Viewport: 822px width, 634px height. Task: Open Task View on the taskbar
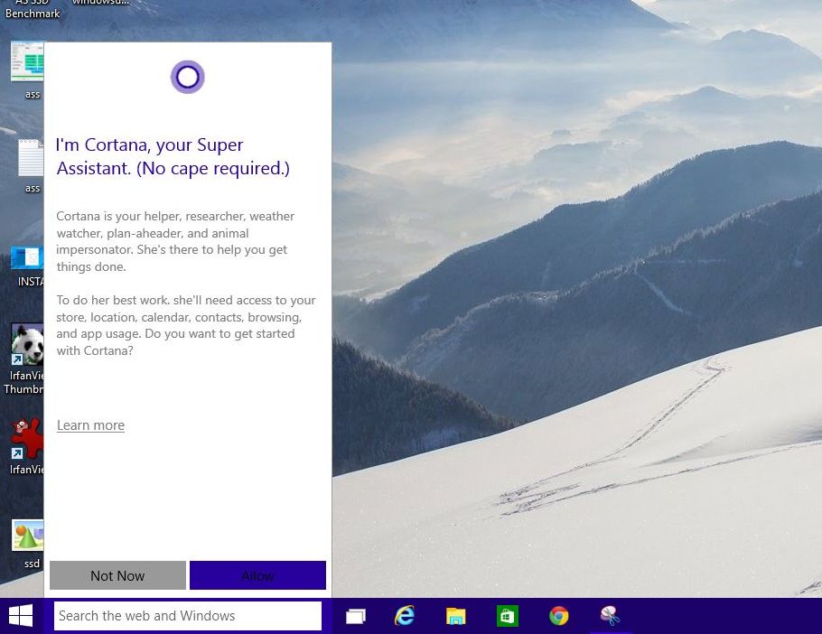point(355,615)
